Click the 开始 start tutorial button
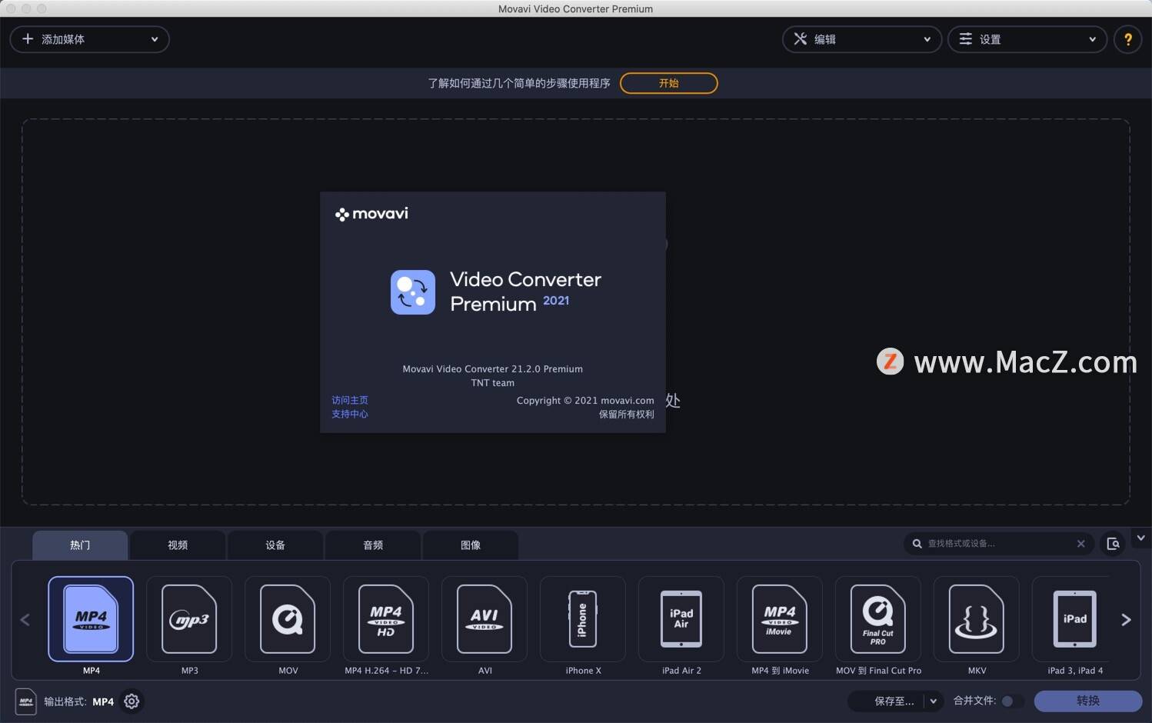Screen dimensions: 1152x723 [x=668, y=83]
